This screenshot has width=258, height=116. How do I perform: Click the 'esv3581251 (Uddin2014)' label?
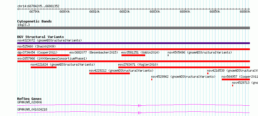point(141,52)
